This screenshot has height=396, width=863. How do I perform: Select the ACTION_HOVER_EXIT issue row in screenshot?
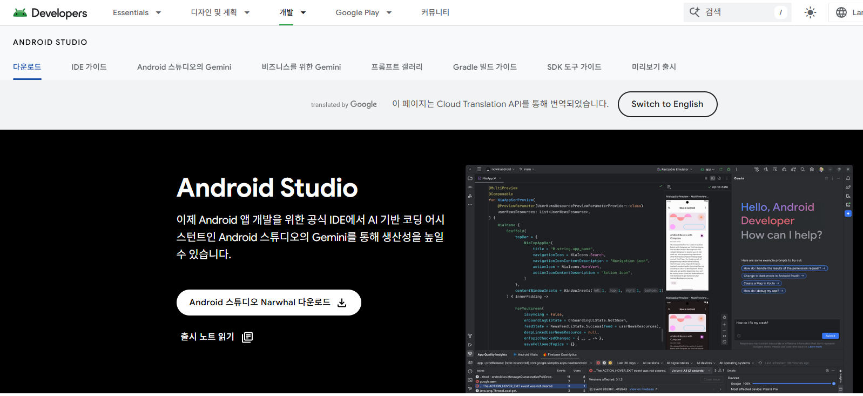(x=530, y=386)
